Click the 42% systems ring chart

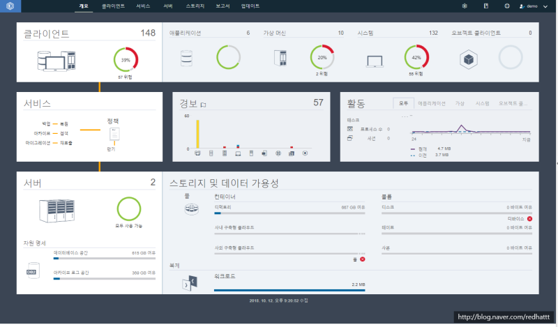[x=416, y=57]
